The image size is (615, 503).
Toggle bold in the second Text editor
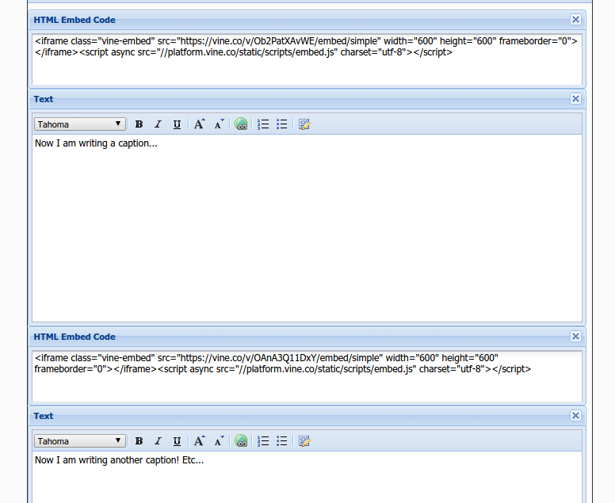[x=139, y=441]
